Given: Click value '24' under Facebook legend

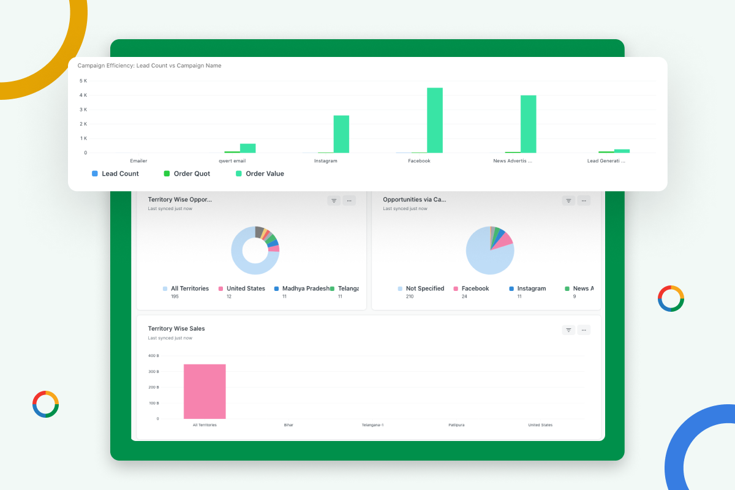Looking at the screenshot, I should pyautogui.click(x=464, y=296).
